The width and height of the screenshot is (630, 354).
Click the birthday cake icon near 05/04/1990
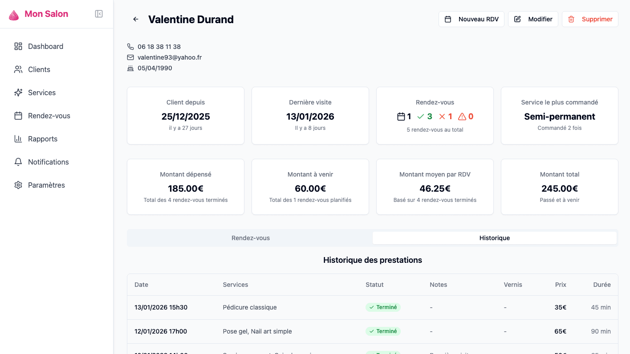click(130, 68)
